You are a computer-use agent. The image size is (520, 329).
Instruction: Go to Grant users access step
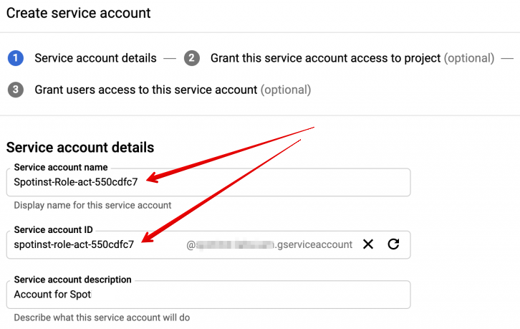(145, 90)
